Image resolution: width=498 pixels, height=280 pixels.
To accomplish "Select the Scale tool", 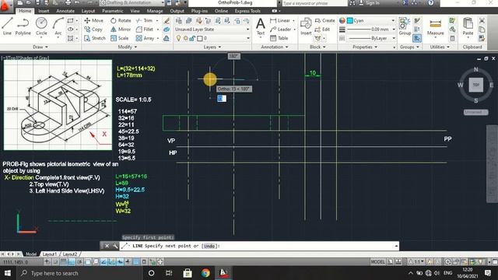I will [x=119, y=38].
